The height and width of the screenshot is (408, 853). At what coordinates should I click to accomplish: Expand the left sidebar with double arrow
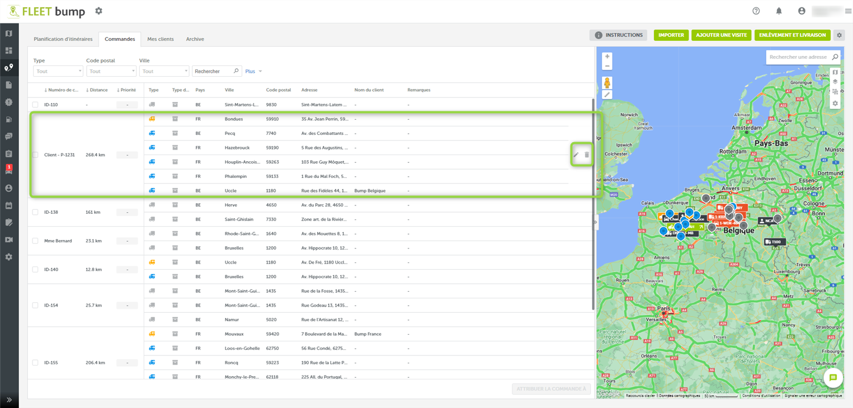[x=9, y=400]
